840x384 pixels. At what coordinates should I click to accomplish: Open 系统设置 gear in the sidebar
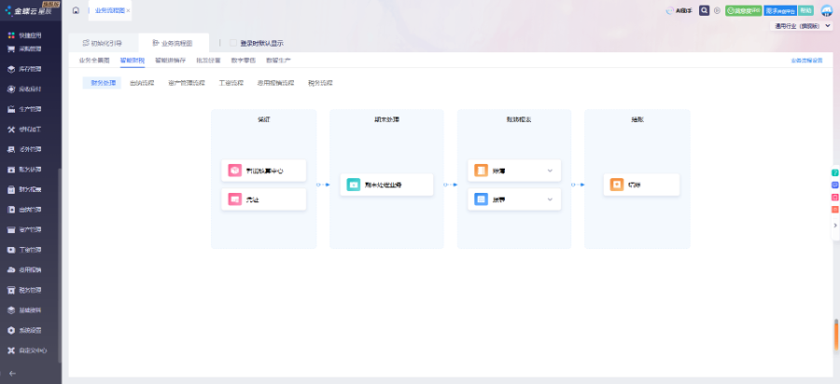[11, 330]
